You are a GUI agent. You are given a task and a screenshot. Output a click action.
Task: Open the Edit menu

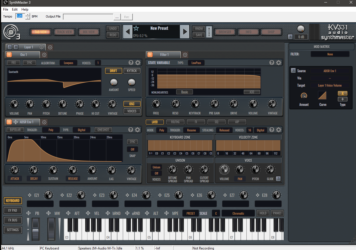tap(15, 9)
